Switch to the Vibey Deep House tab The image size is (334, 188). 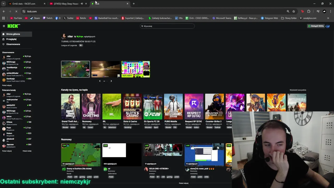point(65,4)
